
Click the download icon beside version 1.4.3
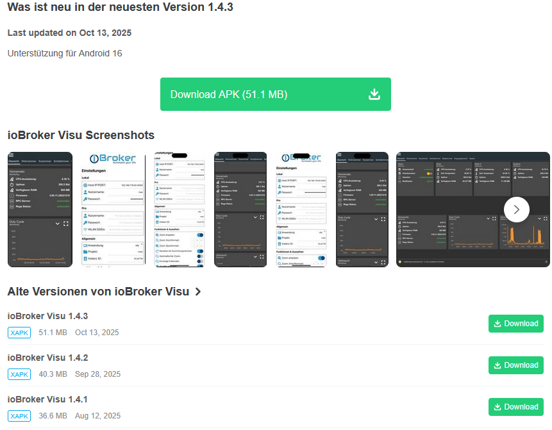[x=498, y=324]
